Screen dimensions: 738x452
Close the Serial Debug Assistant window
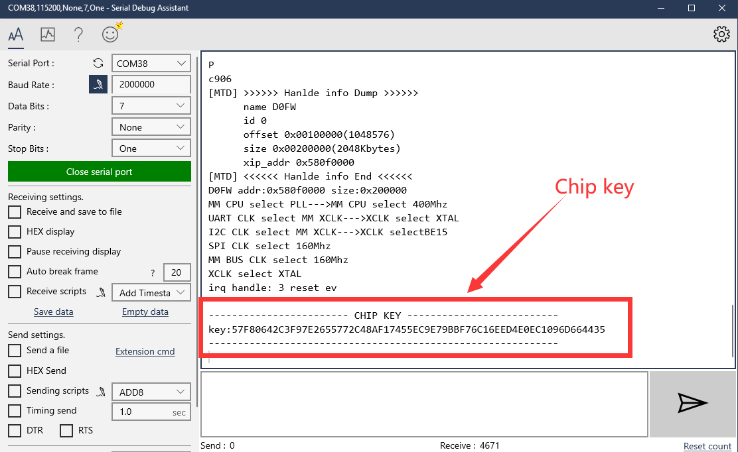[721, 8]
